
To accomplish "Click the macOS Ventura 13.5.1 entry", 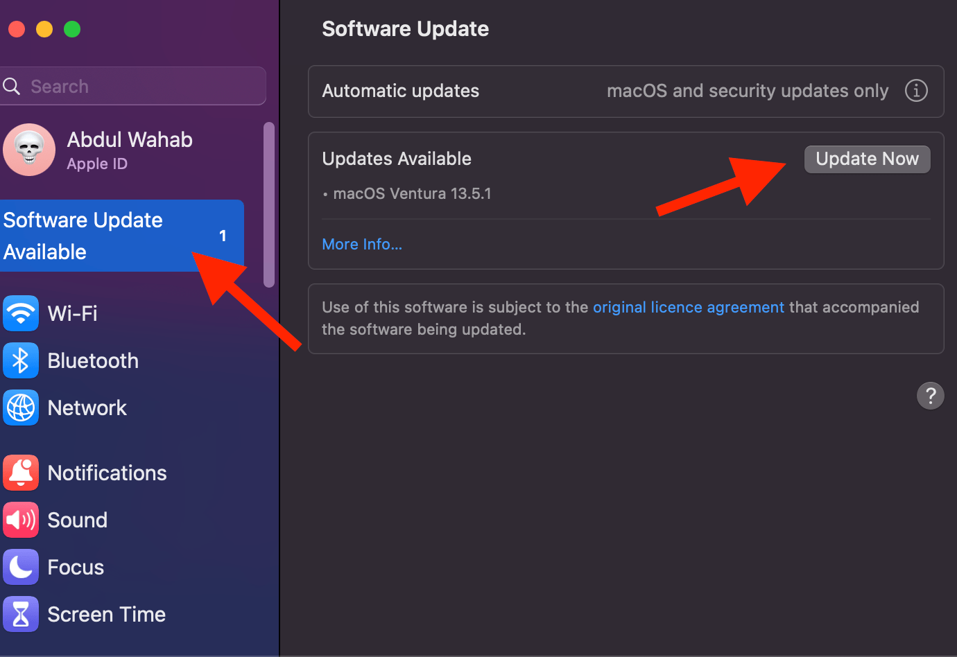I will point(412,193).
